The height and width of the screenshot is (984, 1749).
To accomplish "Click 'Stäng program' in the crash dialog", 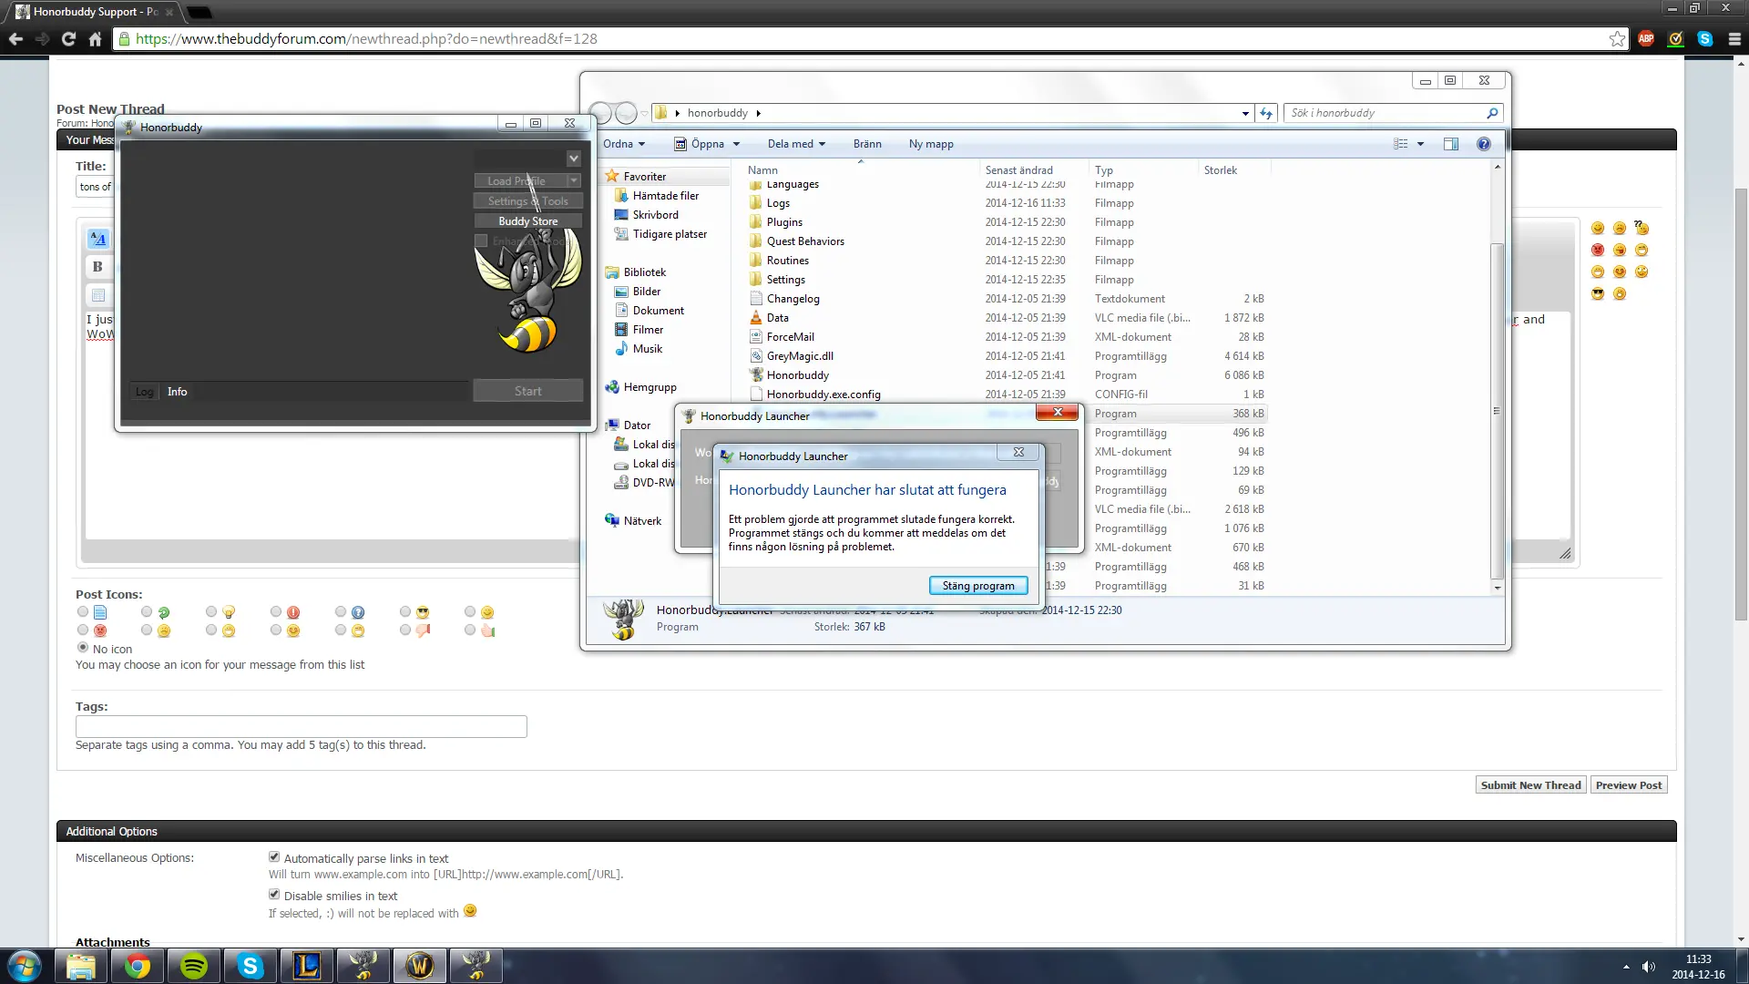I will pos(978,586).
